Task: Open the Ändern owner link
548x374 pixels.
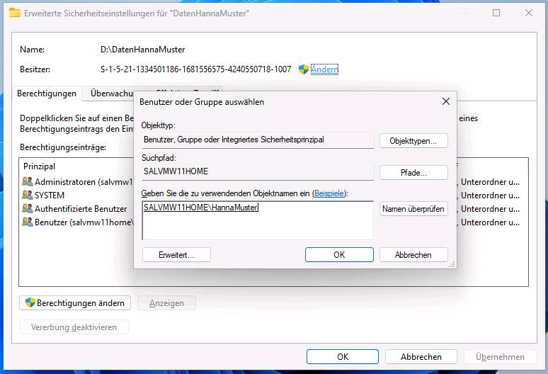Action: (x=324, y=69)
